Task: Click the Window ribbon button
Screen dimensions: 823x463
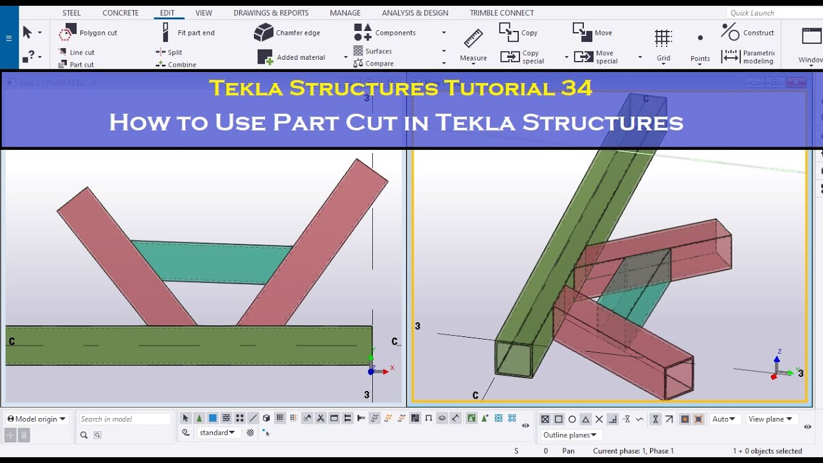Action: click(x=811, y=45)
